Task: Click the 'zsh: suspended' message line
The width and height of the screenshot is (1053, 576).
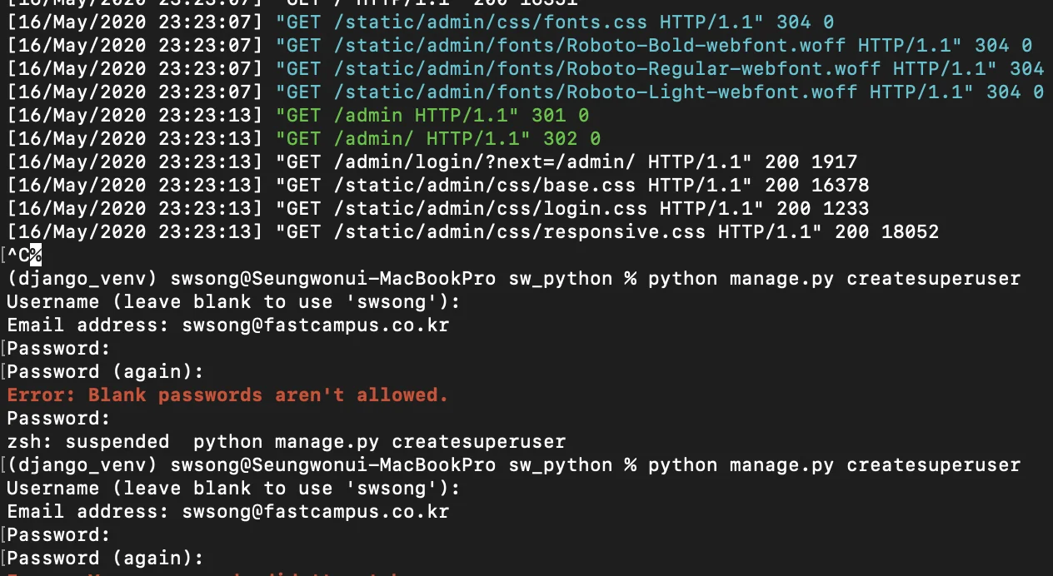Action: coord(286,442)
